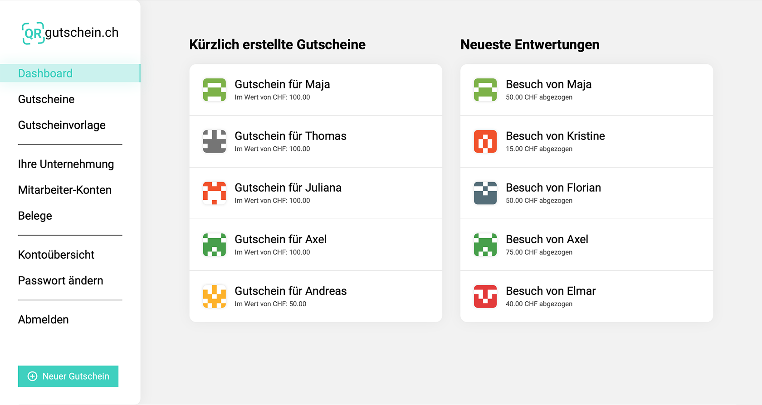Open the Gutscheine menu item
Image resolution: width=762 pixels, height=405 pixels.
pos(46,99)
